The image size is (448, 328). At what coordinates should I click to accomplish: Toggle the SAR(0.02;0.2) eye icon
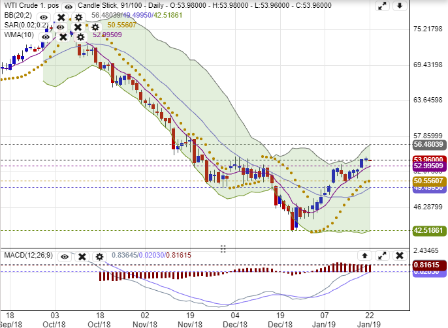(59, 27)
